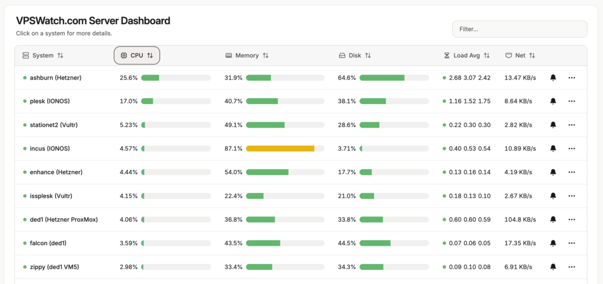Toggle alerts bell for falcon (ded1)
603x284 pixels.
coord(553,243)
